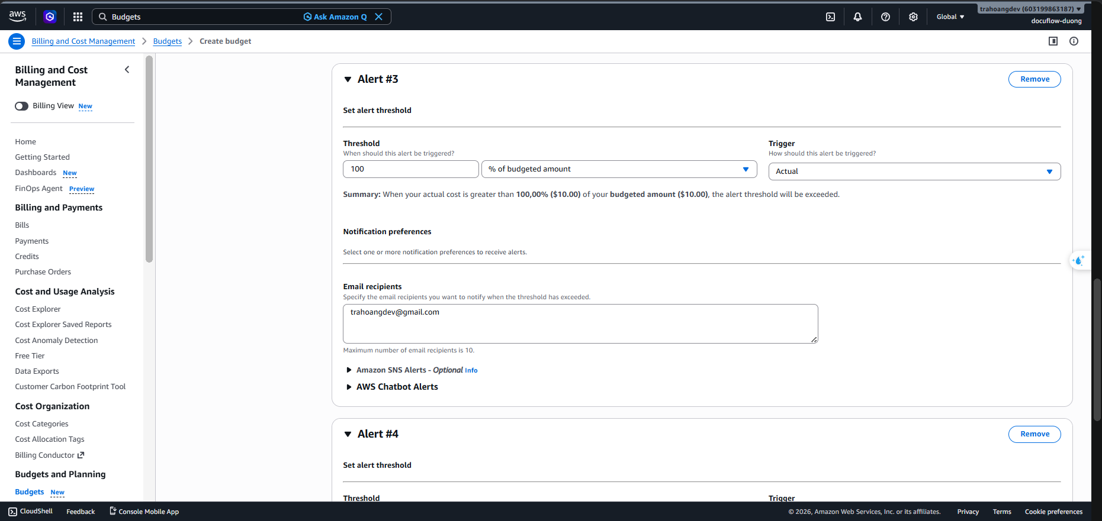Viewport: 1102px width, 521px height.
Task: Go to Budgets breadcrumb link
Action: tap(168, 41)
